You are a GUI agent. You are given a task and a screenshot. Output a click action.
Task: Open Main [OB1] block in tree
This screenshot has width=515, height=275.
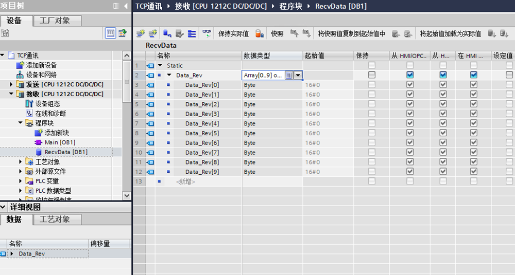(x=60, y=142)
